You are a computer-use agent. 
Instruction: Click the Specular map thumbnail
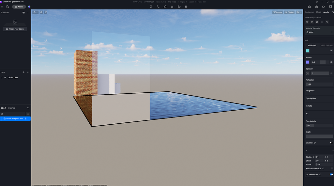308,73
